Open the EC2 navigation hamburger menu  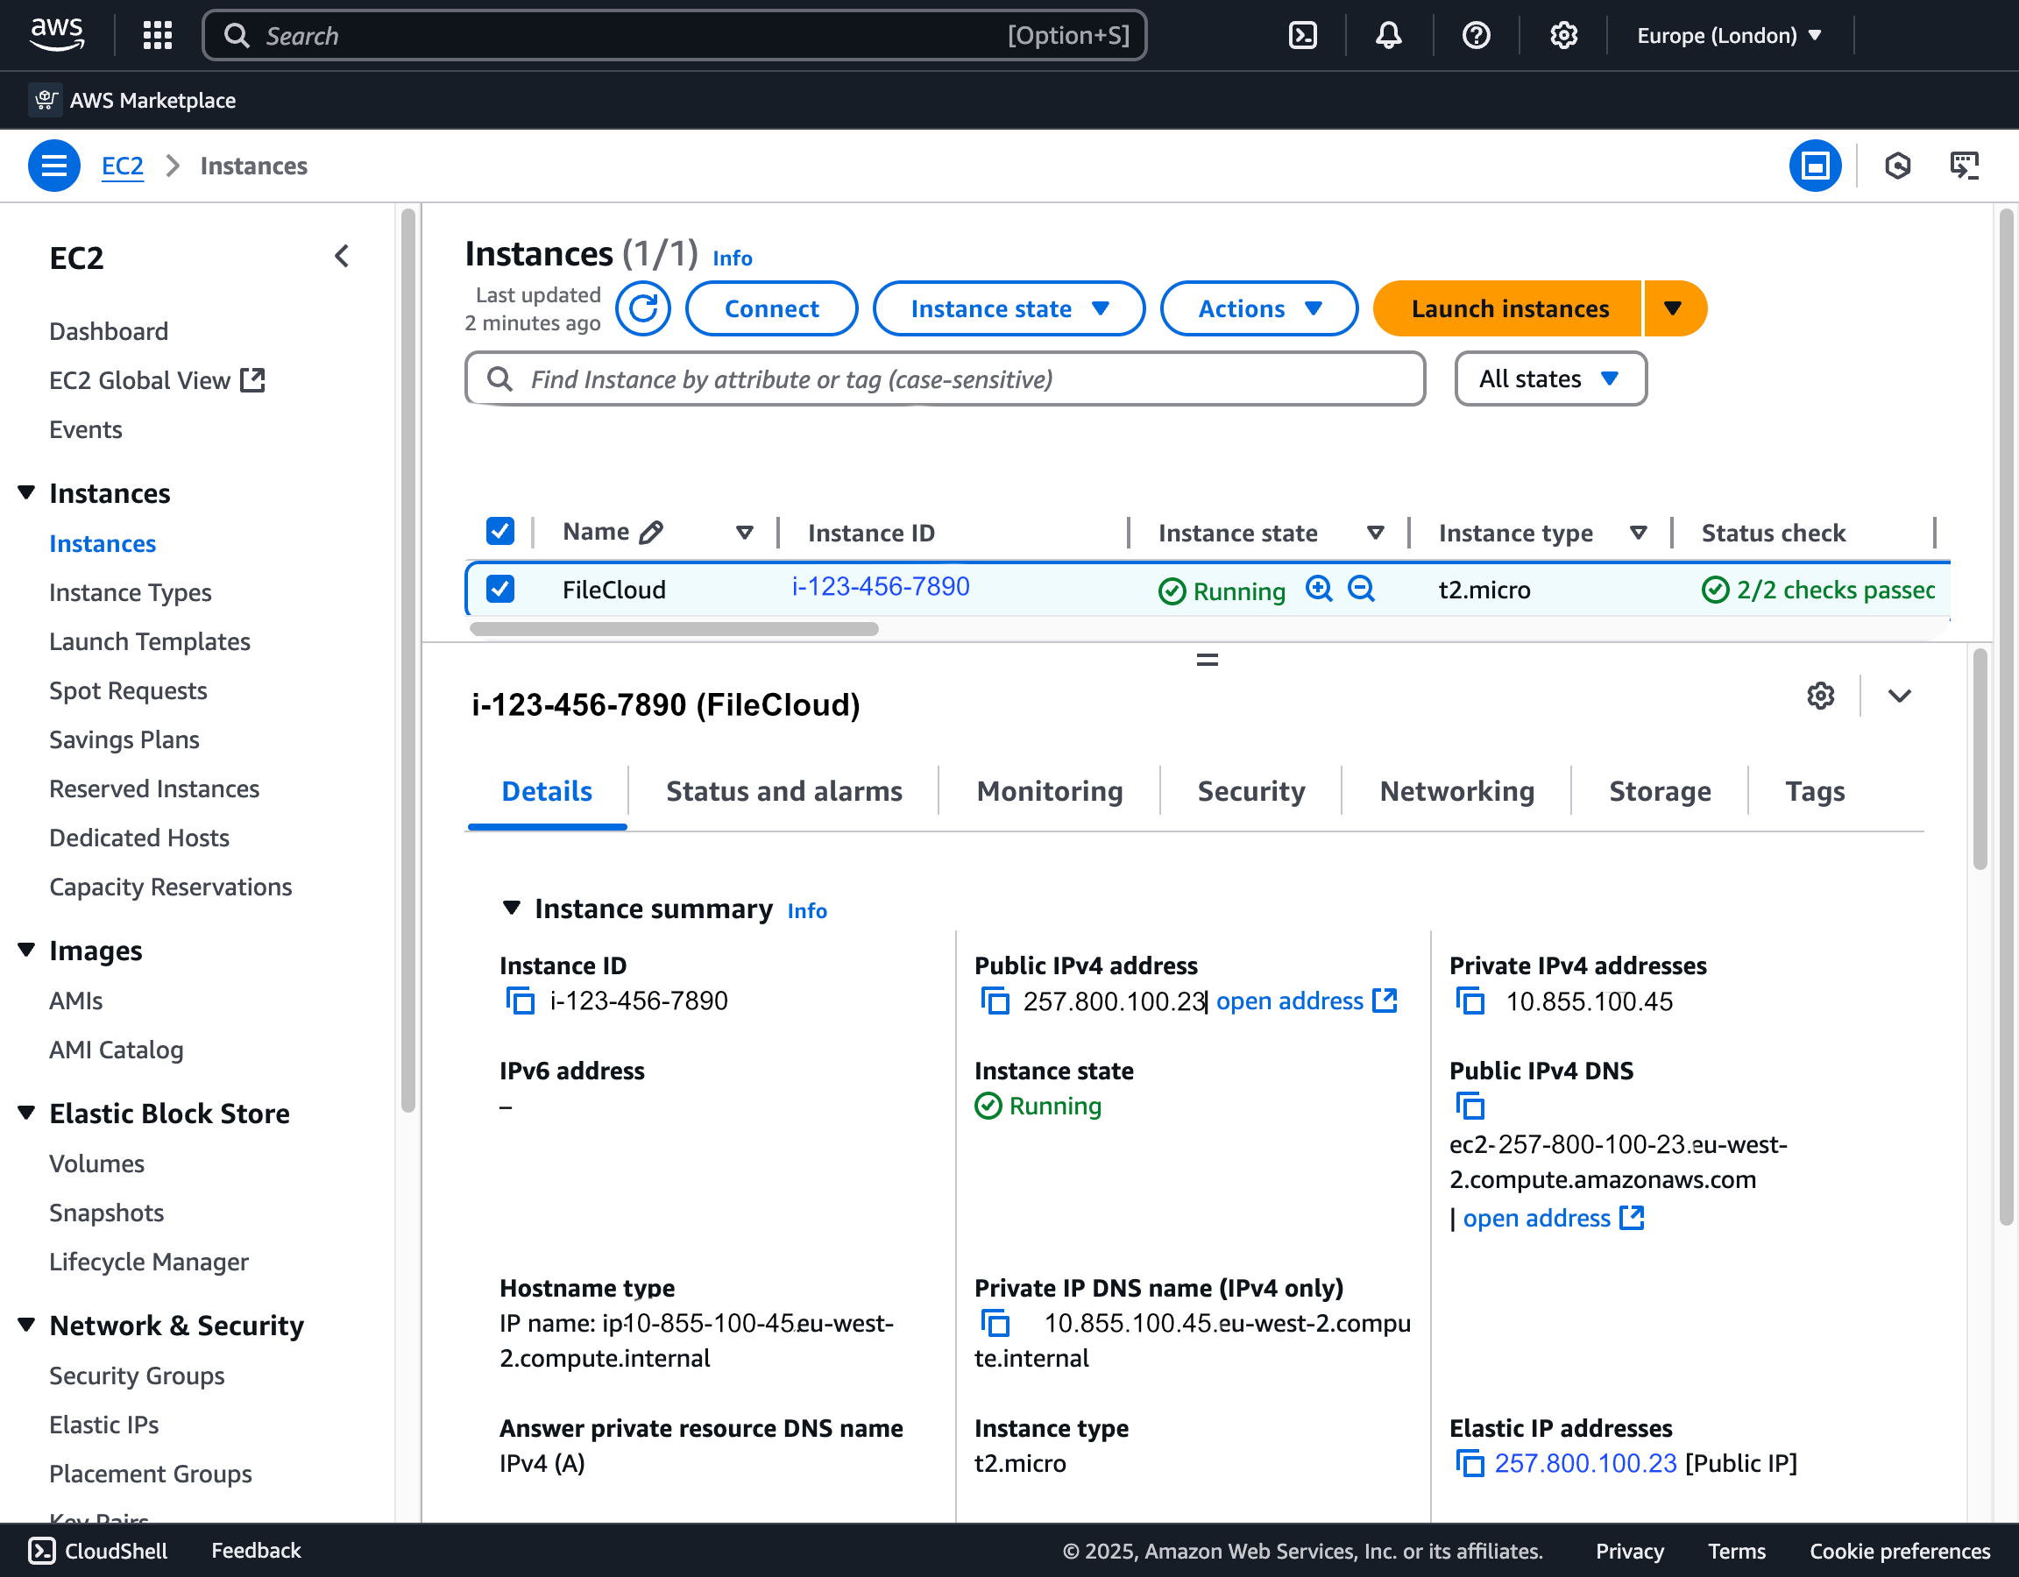click(53, 166)
